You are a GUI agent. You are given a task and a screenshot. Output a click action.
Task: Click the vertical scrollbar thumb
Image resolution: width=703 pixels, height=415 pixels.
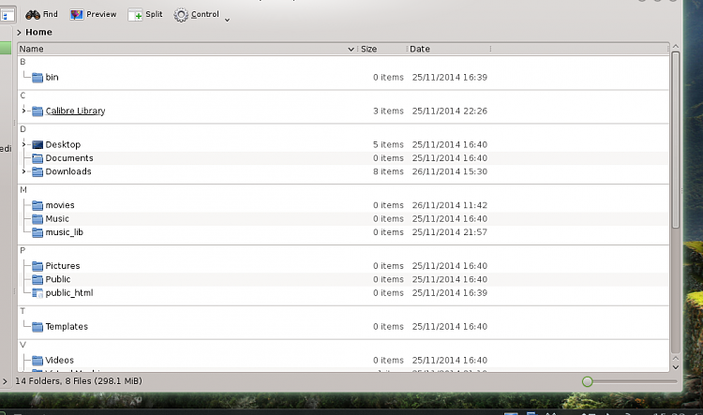[676, 140]
